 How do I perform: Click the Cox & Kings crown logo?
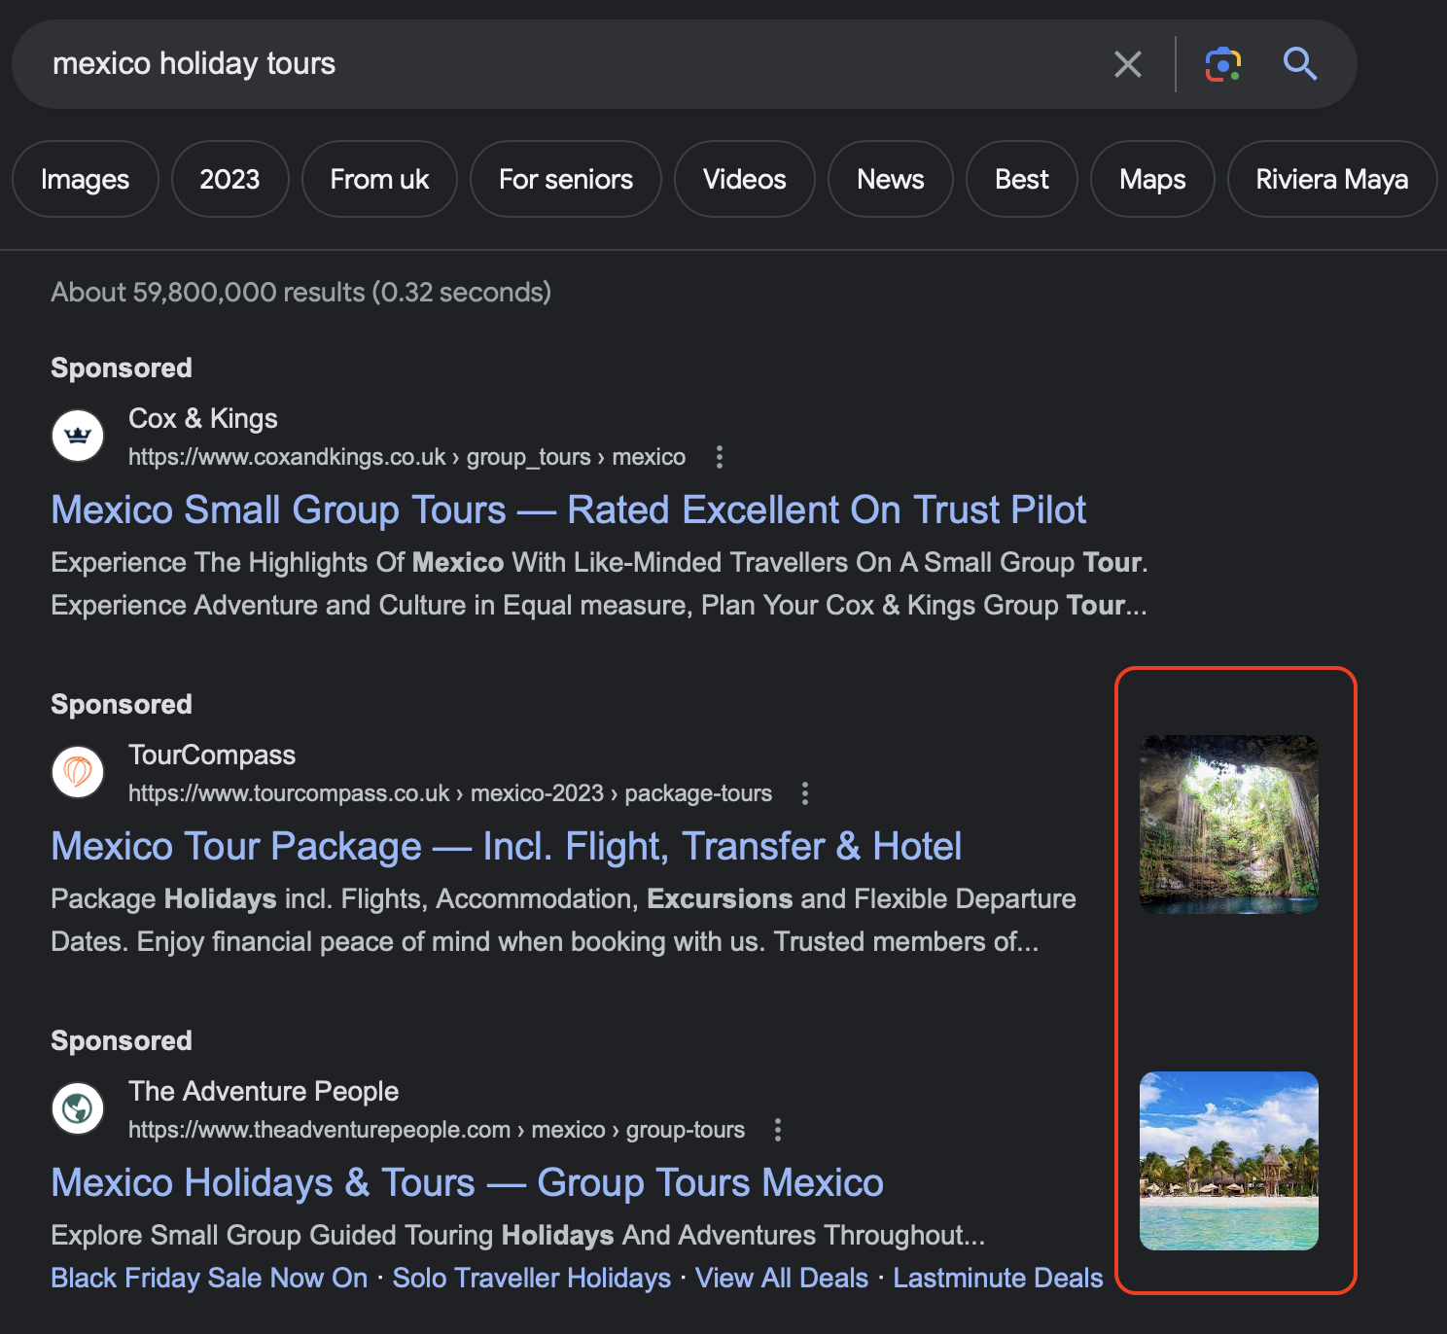click(78, 436)
